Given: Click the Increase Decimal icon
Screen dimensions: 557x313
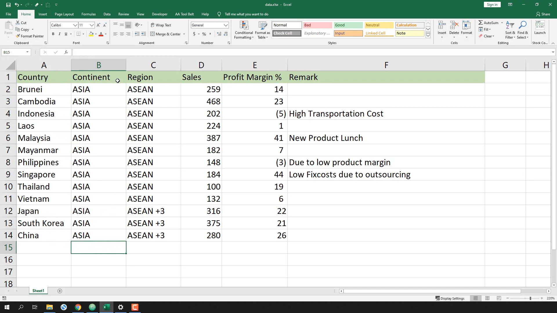Looking at the screenshot, I should coord(218,34).
